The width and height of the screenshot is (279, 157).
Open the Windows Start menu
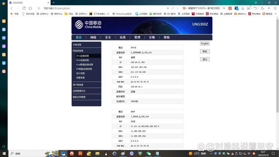pyautogui.click(x=4, y=154)
